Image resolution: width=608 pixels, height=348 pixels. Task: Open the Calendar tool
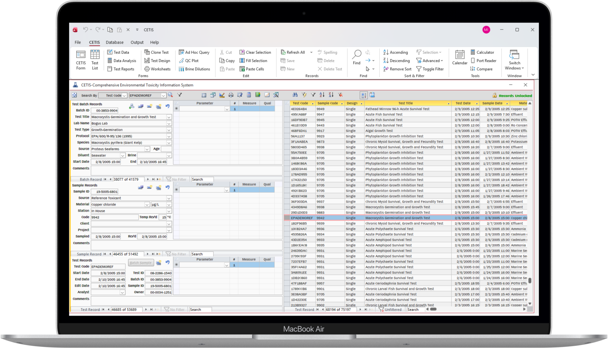(x=459, y=58)
